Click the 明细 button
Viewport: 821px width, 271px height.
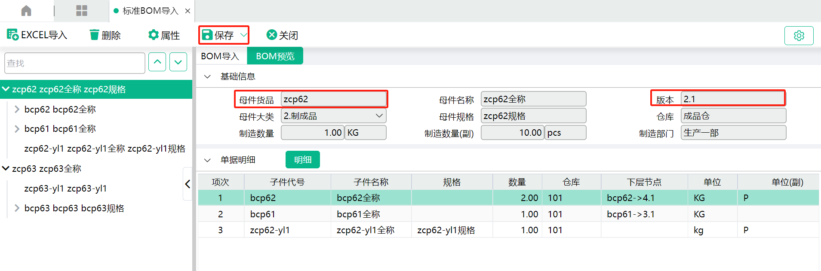[302, 160]
